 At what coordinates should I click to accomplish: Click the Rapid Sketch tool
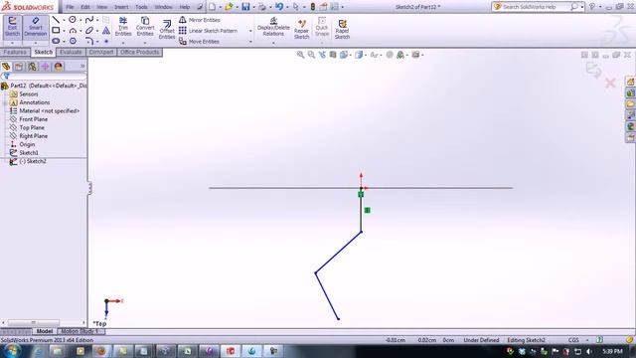(x=342, y=29)
